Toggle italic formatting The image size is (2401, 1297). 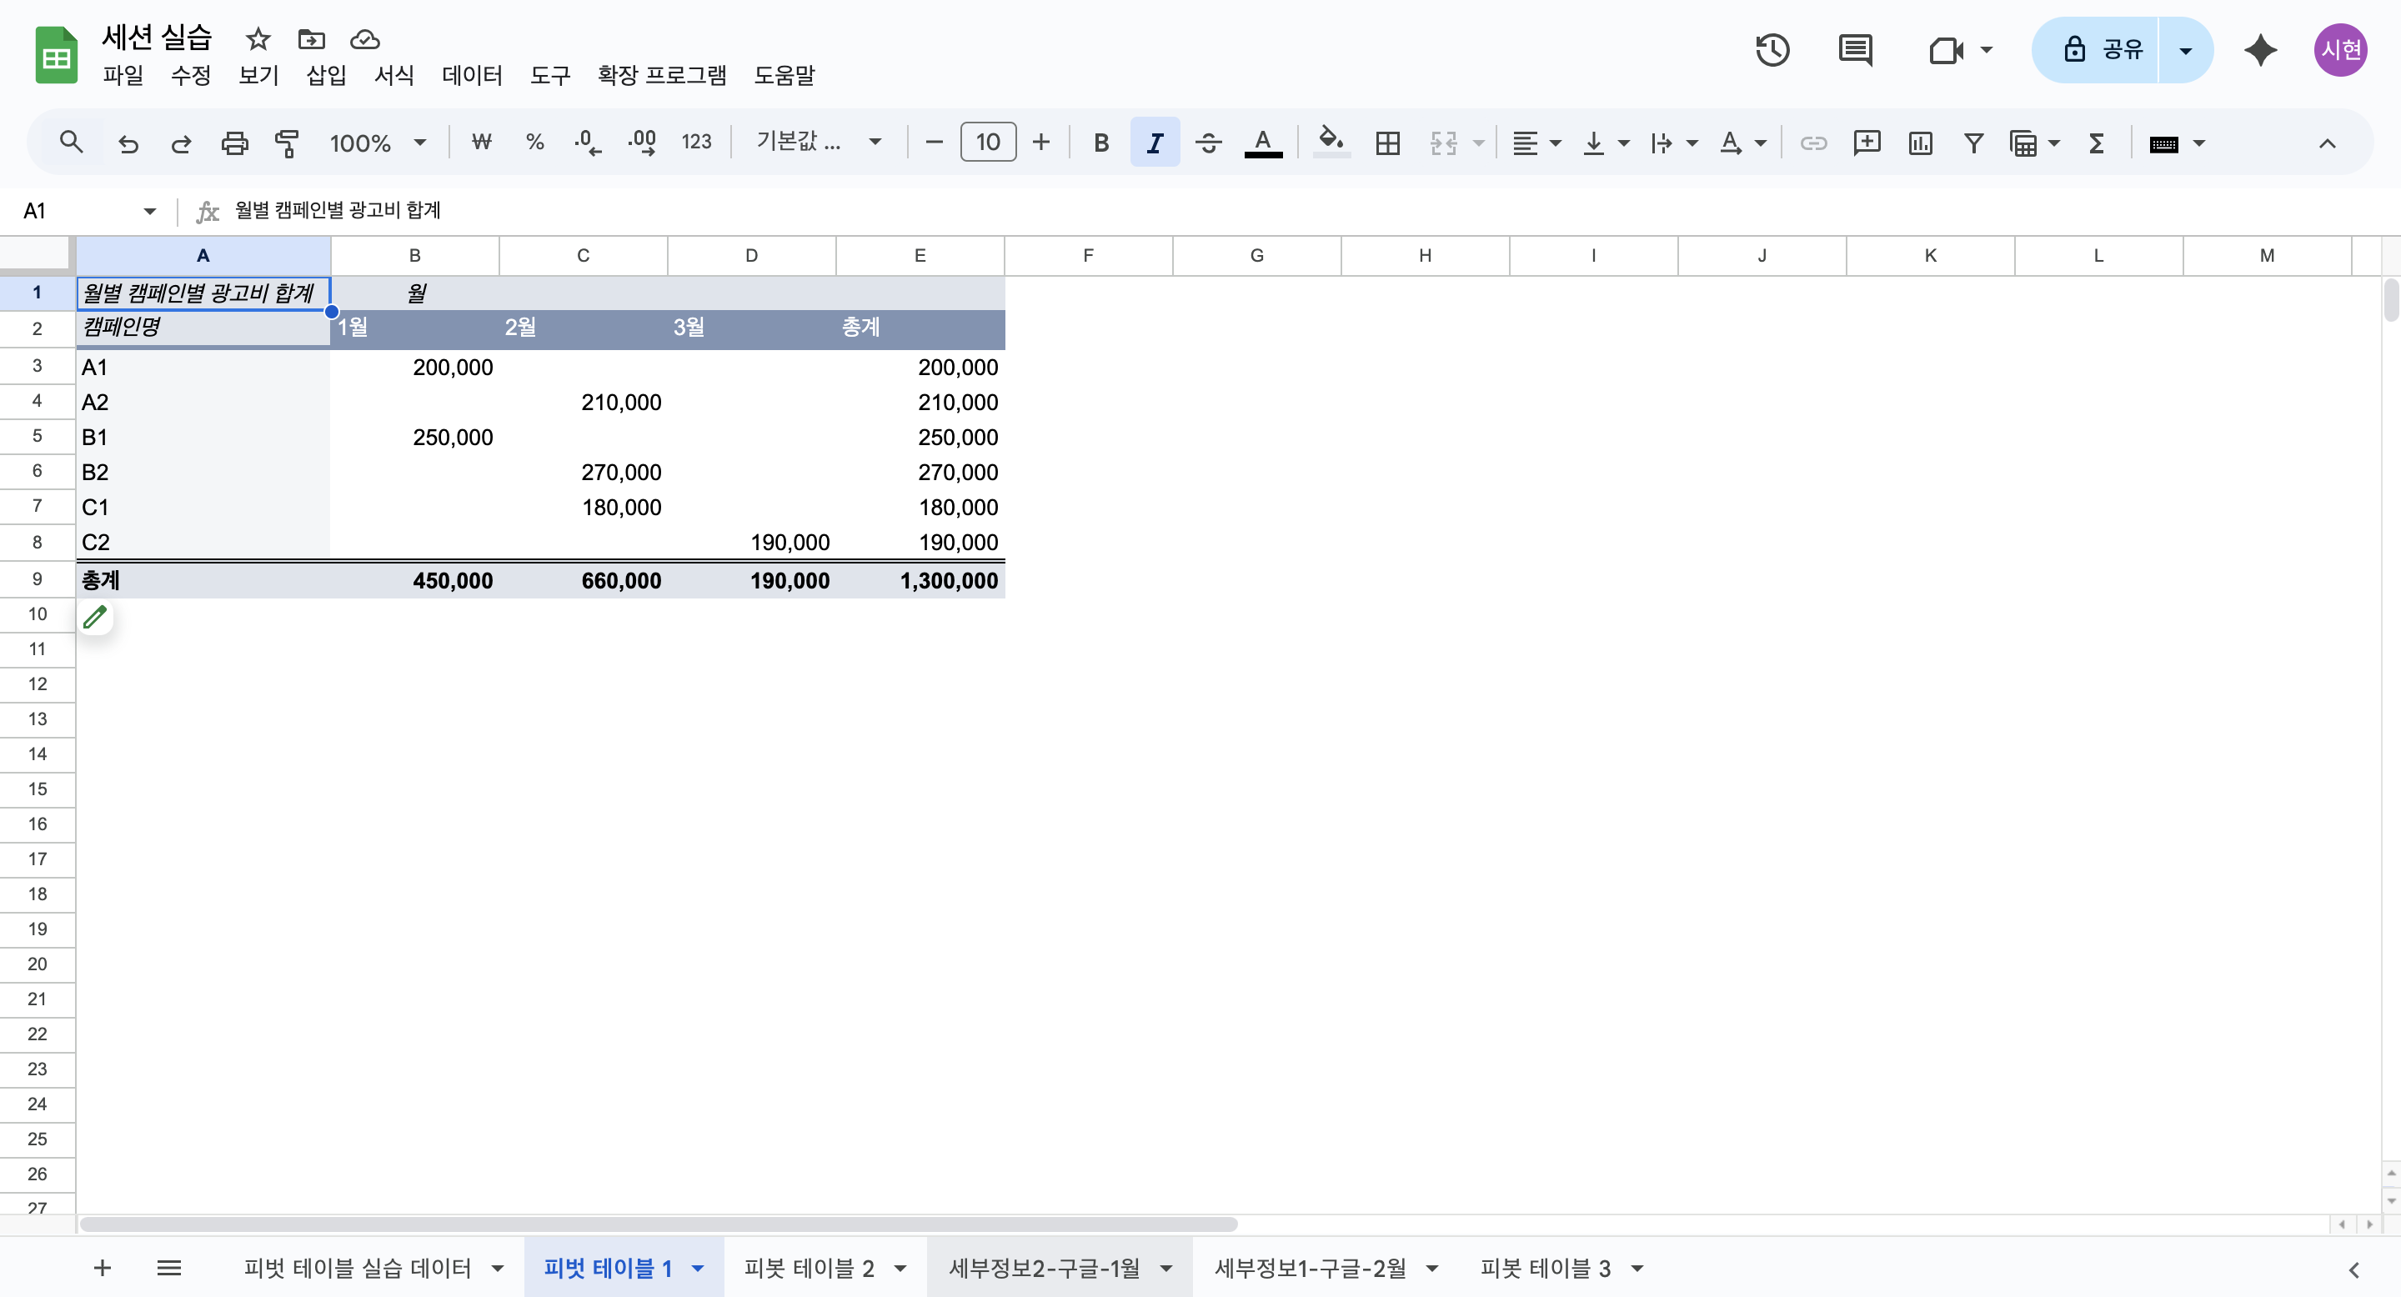tap(1154, 143)
